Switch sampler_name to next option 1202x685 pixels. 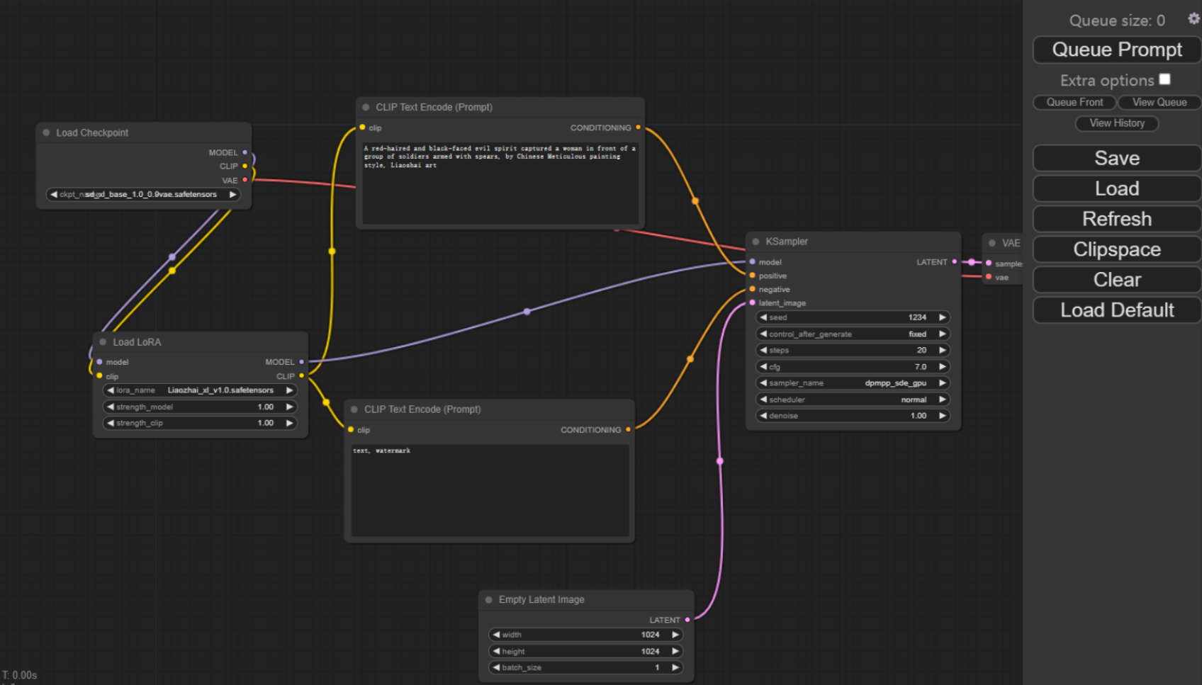coord(942,383)
